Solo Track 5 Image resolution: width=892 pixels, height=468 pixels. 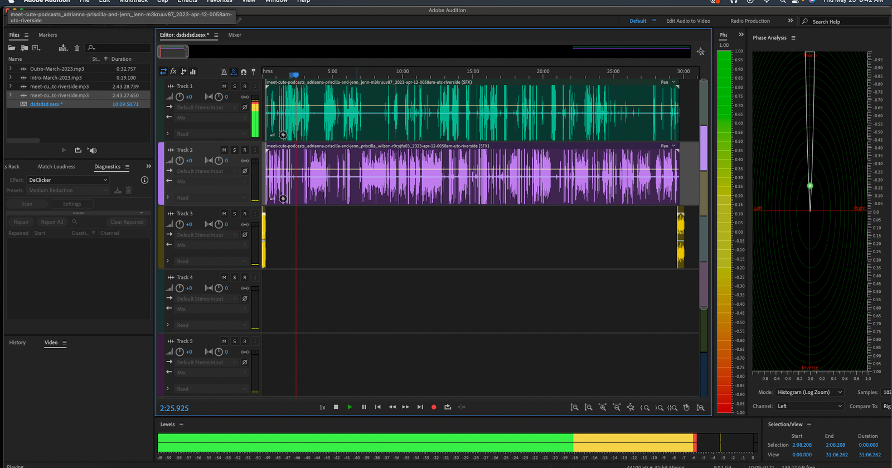click(234, 341)
